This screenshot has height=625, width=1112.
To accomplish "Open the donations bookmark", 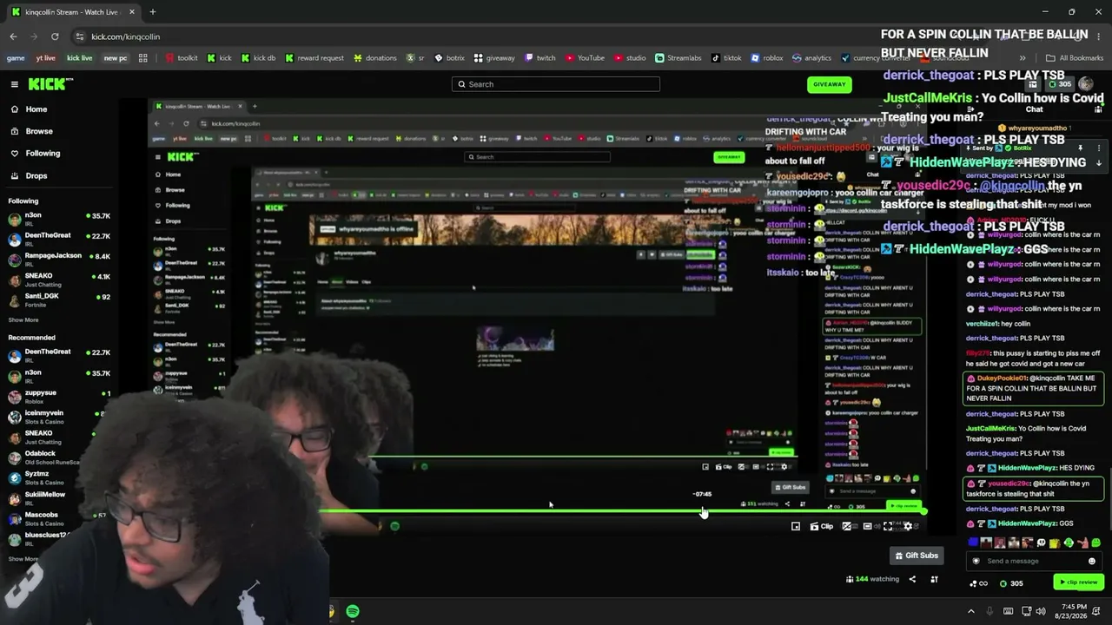I will [375, 58].
